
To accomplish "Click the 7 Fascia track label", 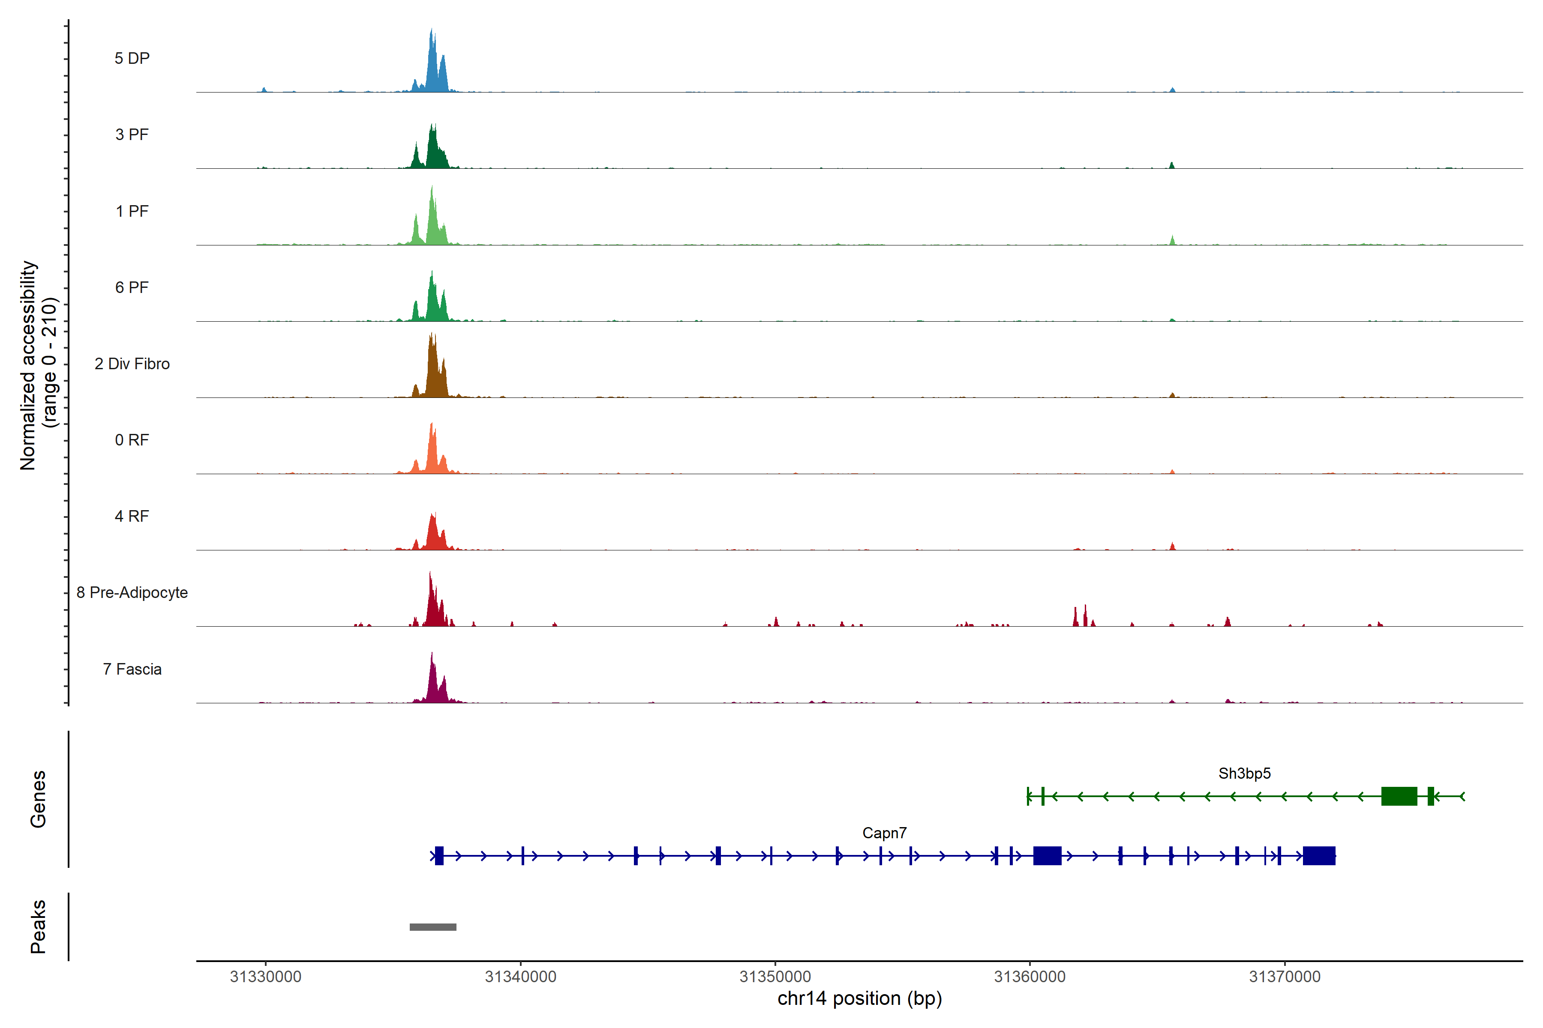I will click(132, 669).
